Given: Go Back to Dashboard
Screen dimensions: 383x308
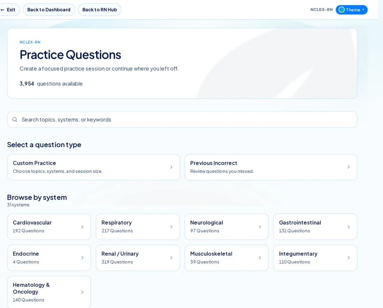Looking at the screenshot, I should click(x=49, y=10).
